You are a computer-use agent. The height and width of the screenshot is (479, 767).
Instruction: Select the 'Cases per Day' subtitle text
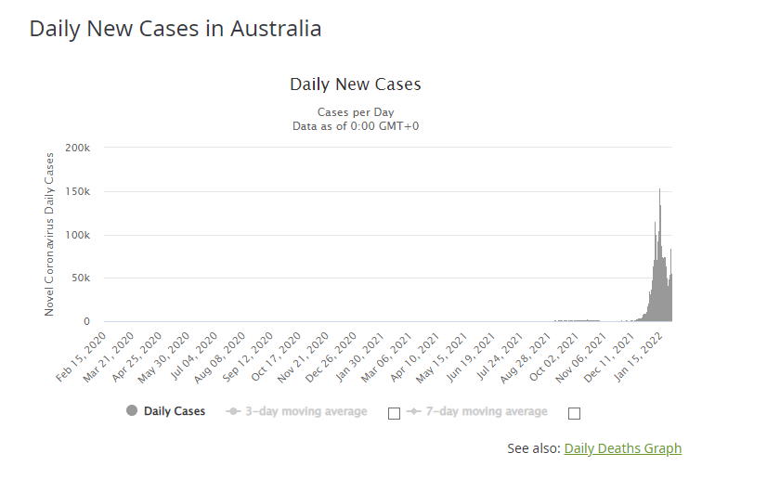click(356, 112)
